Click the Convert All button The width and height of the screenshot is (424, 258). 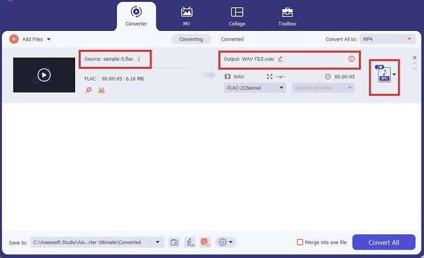(x=383, y=242)
